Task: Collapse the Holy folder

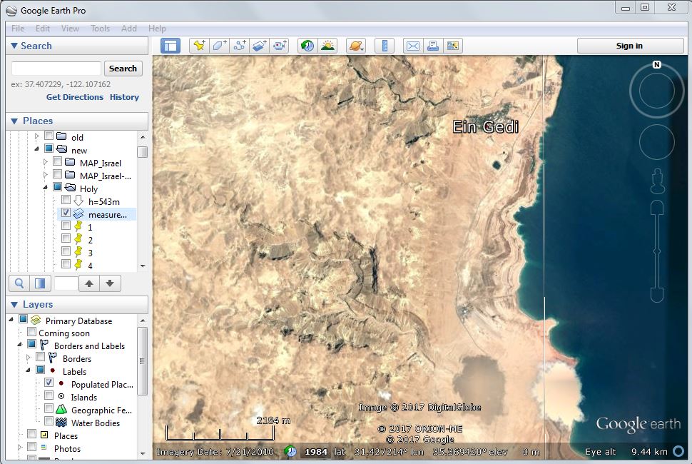Action: (46, 188)
